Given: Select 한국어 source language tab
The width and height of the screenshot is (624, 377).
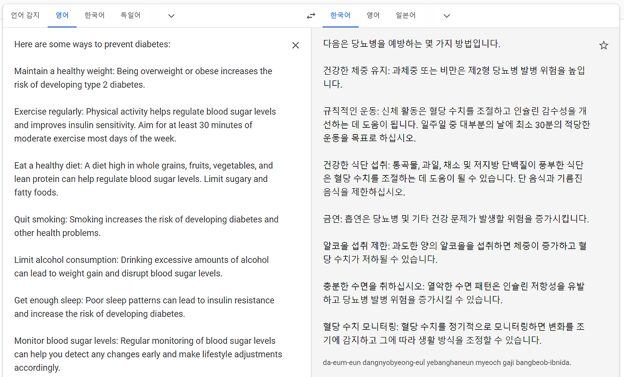Looking at the screenshot, I should (95, 16).
